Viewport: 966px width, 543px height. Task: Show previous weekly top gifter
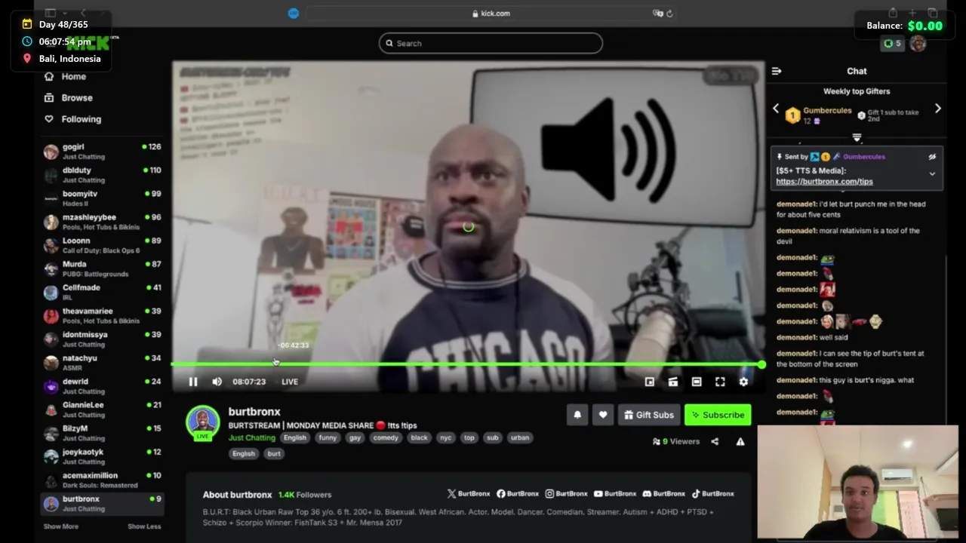[x=776, y=109]
